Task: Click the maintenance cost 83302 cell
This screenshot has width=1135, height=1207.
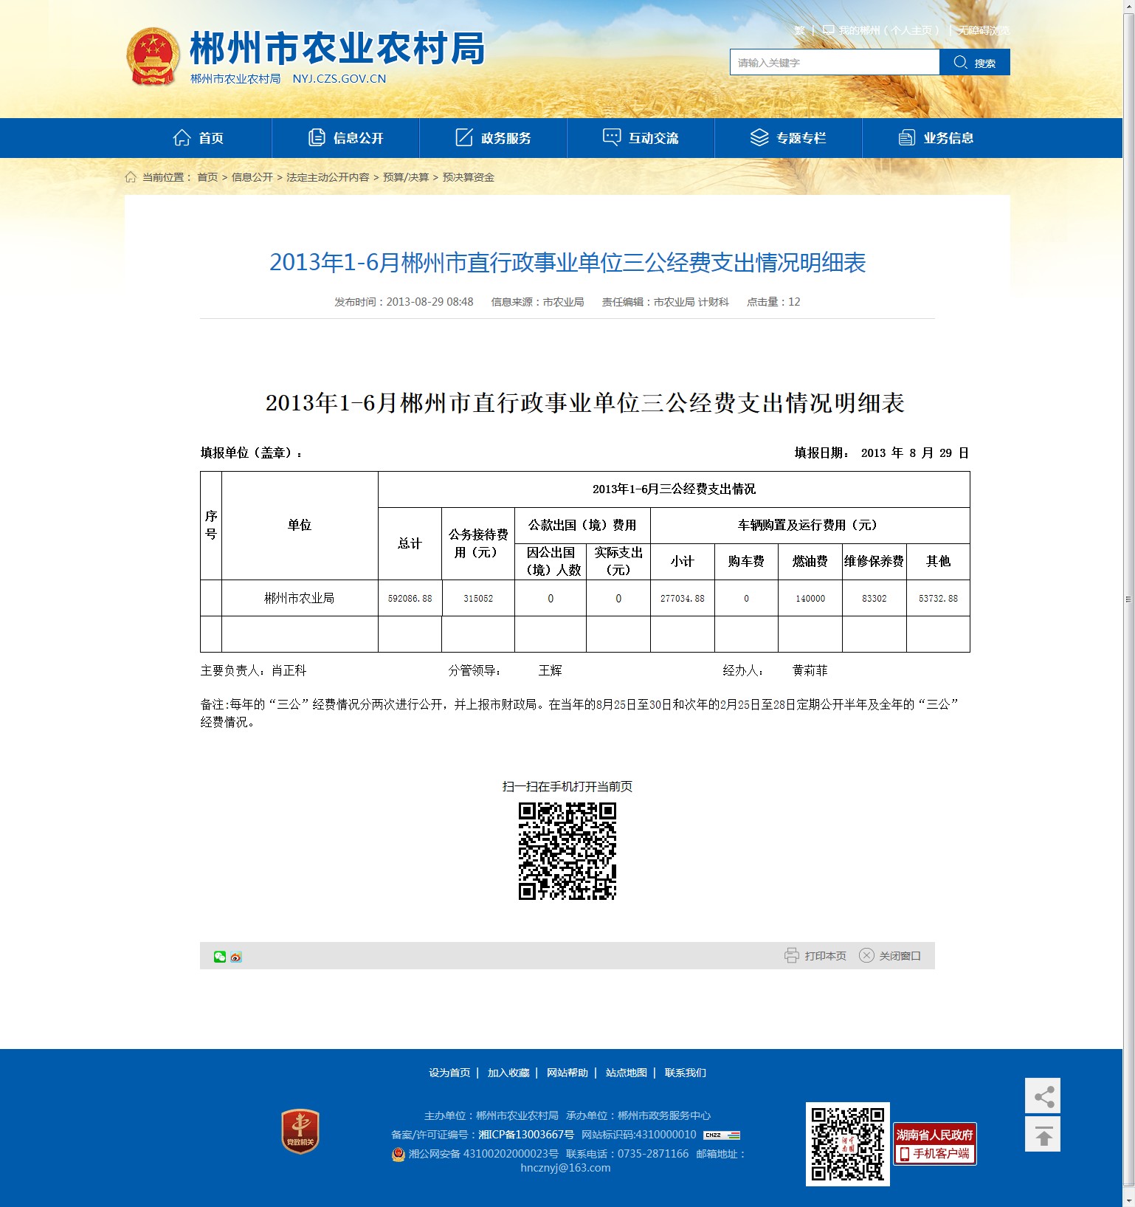Action: [x=874, y=598]
